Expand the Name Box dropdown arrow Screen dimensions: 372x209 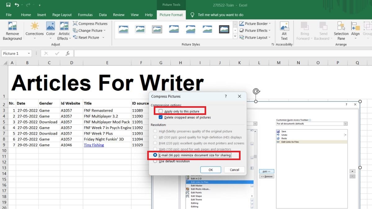pos(29,54)
